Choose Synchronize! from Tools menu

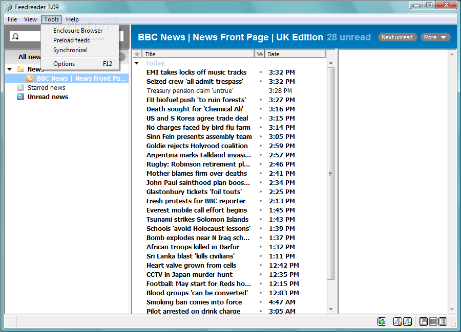coord(80,50)
